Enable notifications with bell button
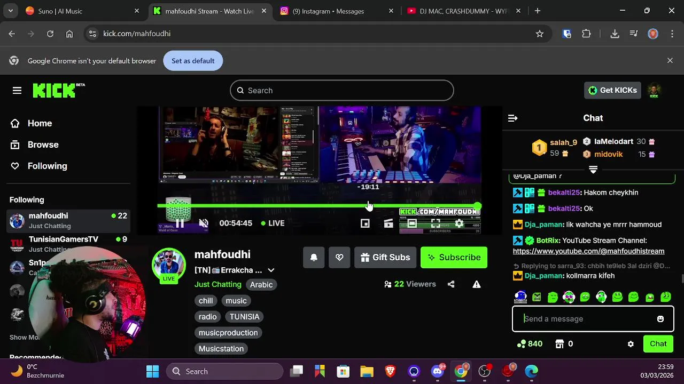 pyautogui.click(x=314, y=258)
